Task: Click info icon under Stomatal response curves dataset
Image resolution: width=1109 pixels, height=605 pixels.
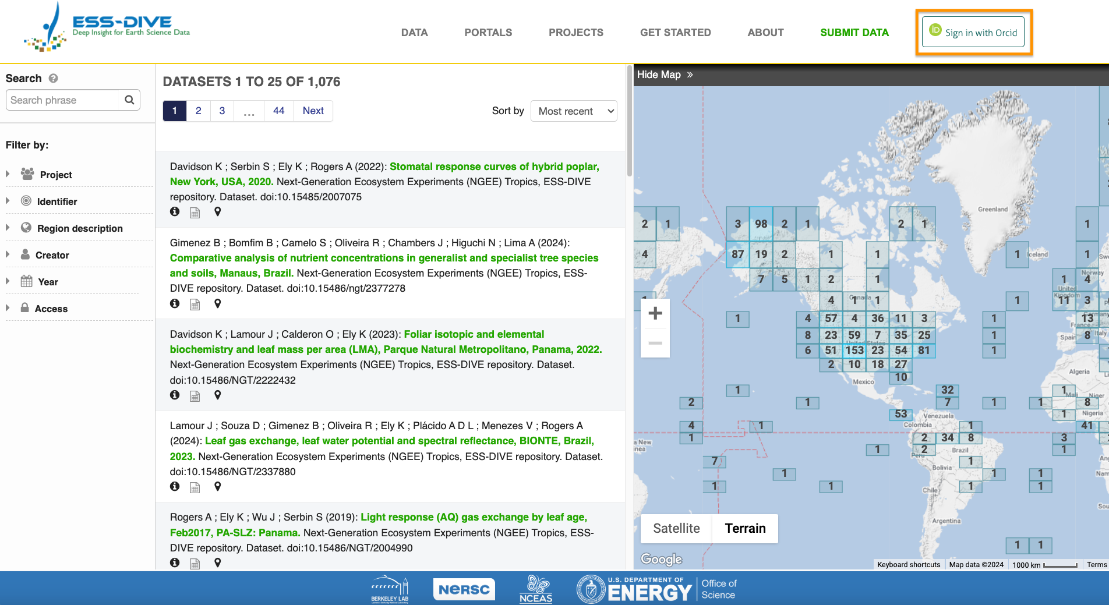Action: click(x=175, y=212)
